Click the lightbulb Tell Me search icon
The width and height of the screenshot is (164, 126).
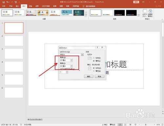coord(83,6)
